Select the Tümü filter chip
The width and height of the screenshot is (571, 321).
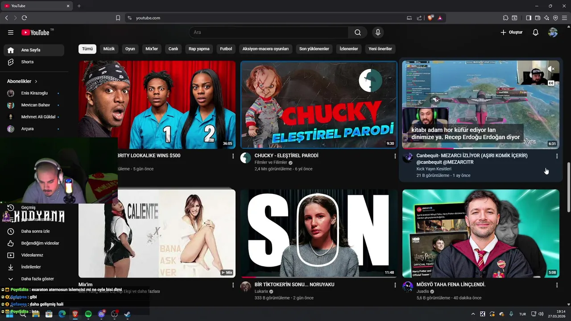87,49
